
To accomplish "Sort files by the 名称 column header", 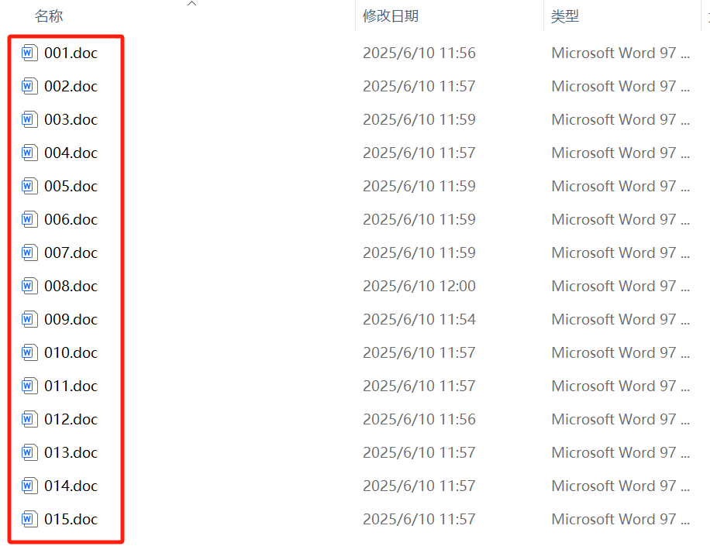I will point(49,16).
